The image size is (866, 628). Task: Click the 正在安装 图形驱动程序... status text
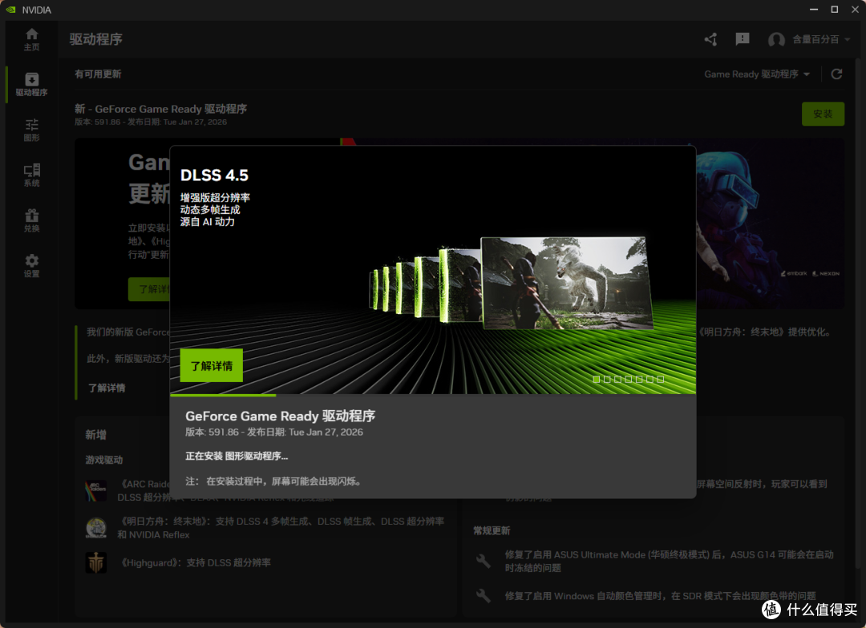coord(237,456)
